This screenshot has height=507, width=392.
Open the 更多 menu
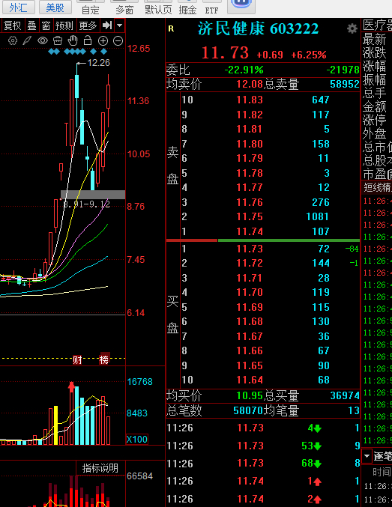(x=88, y=25)
